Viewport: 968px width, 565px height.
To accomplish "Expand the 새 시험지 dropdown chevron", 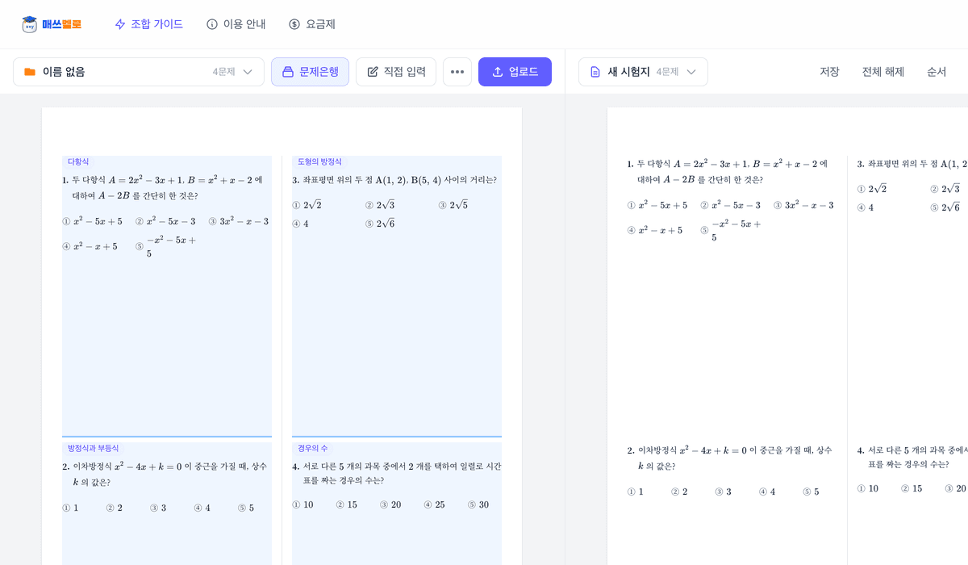I will point(691,72).
